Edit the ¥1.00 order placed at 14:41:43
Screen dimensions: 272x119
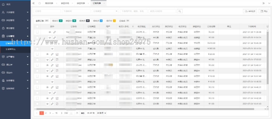coord(52,104)
